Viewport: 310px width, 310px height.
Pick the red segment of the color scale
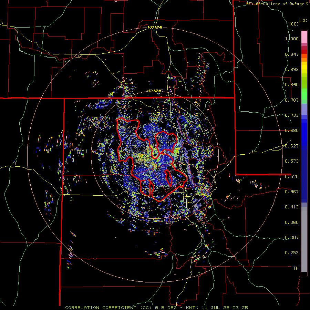click(x=304, y=52)
